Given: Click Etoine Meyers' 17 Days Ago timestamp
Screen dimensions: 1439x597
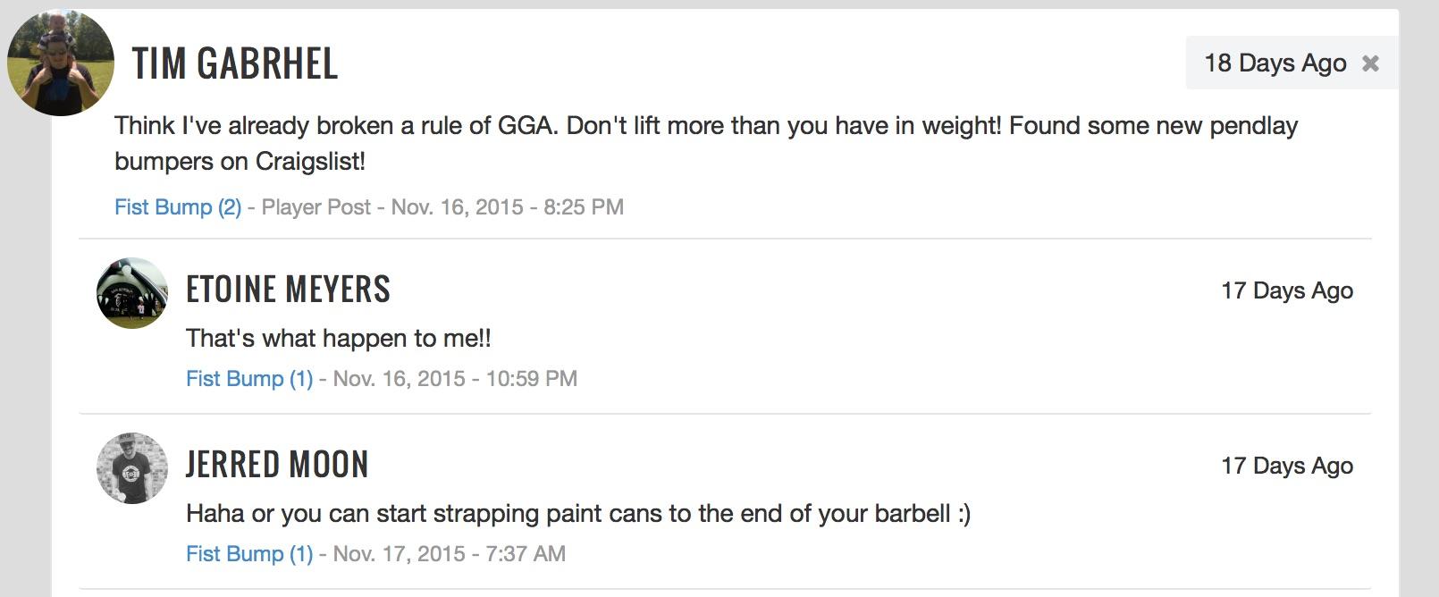Looking at the screenshot, I should pos(1287,290).
